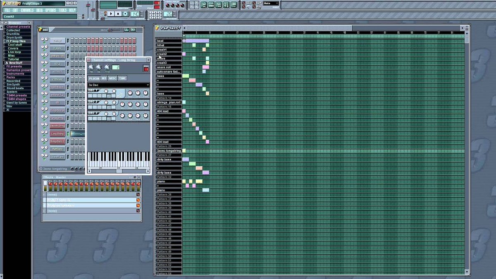Toggle the FX effects window toolbar button
The width and height of the screenshot is (496, 279).
tap(234, 5)
